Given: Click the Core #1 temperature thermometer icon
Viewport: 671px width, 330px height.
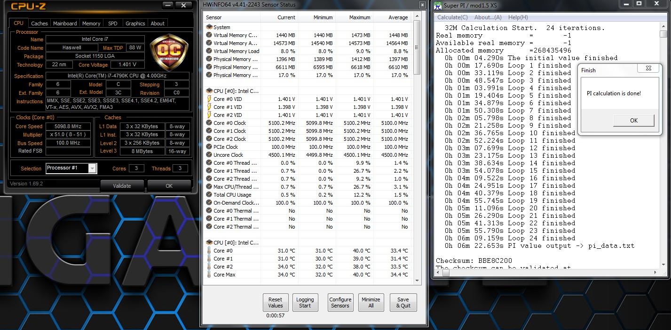Looking at the screenshot, I should click(209, 259).
